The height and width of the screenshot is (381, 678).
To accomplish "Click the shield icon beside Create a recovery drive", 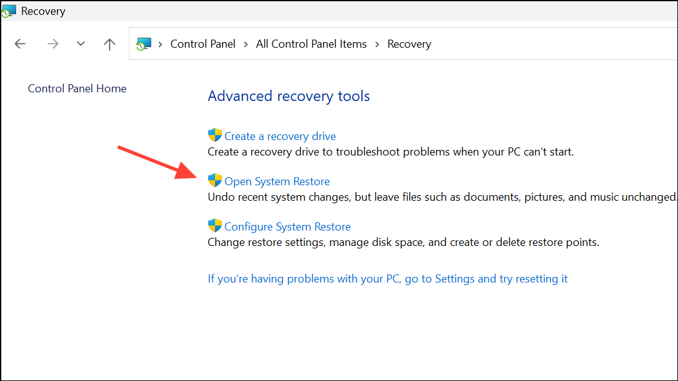I will click(214, 135).
